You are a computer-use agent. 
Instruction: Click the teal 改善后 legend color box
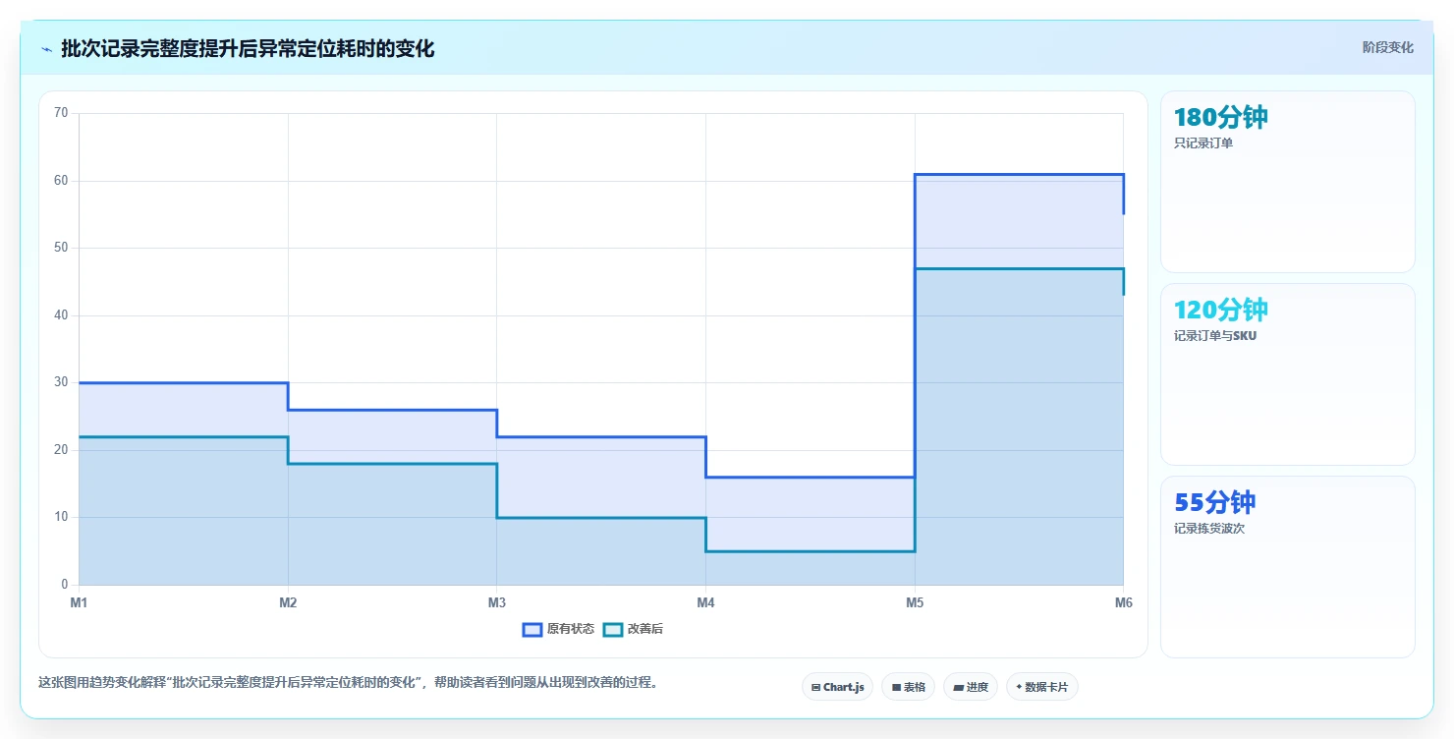pos(613,629)
